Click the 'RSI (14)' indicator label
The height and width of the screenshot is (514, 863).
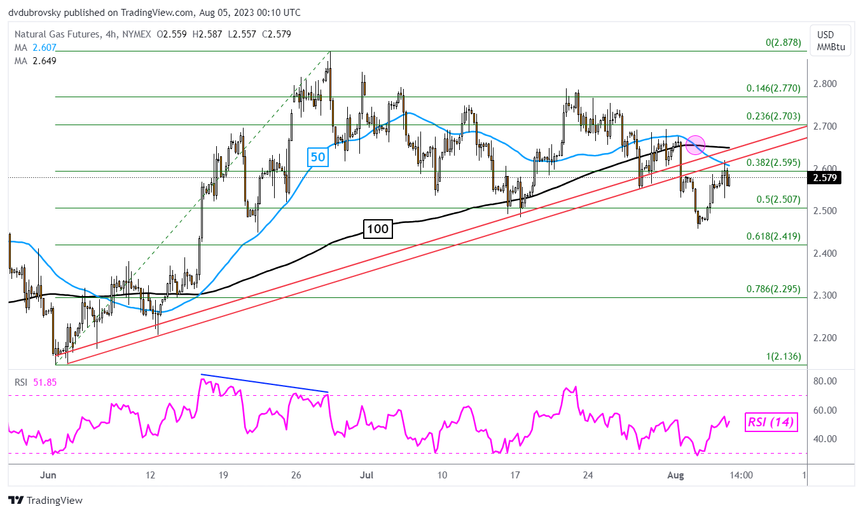click(x=770, y=421)
